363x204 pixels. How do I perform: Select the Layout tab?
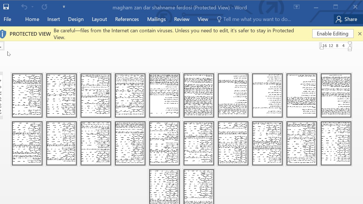(99, 19)
